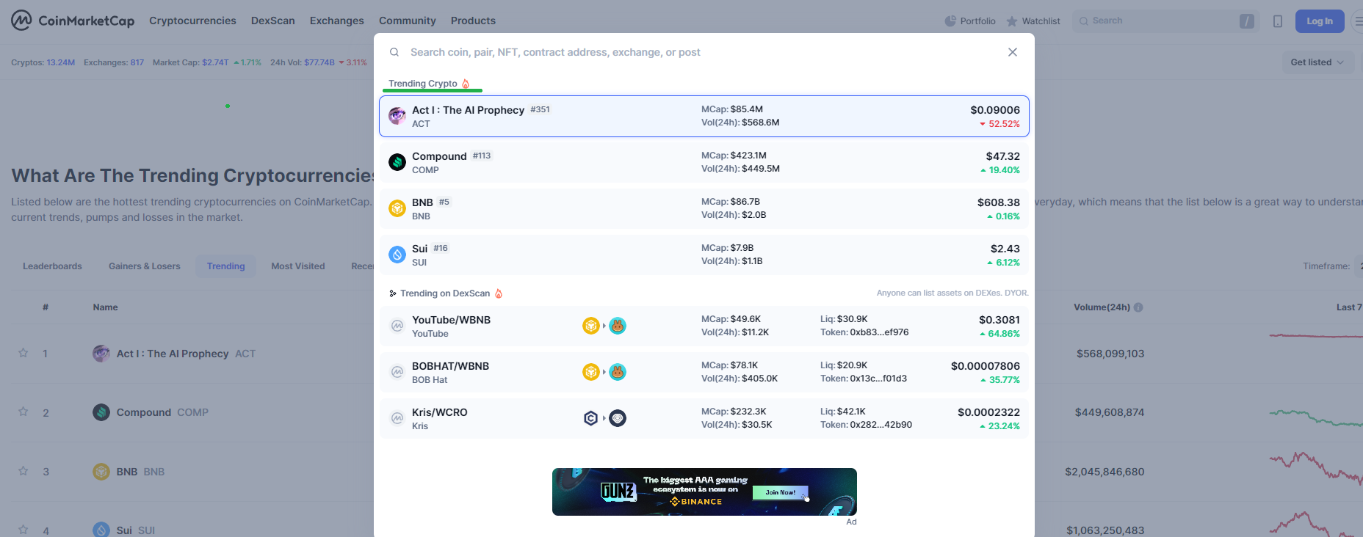This screenshot has width=1363, height=537.
Task: Open the hamburger menu icon
Action: 1358,21
